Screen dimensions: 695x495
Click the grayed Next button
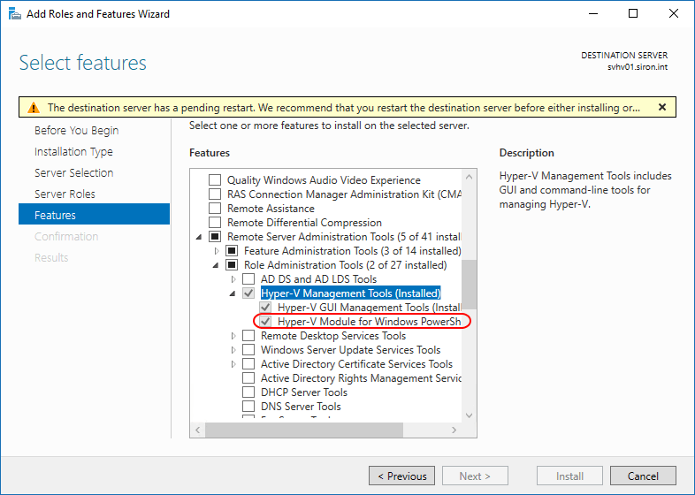tap(475, 476)
